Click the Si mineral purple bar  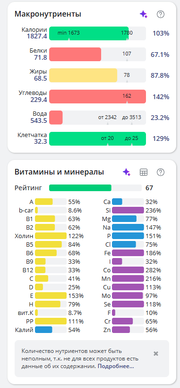[x=128, y=210]
